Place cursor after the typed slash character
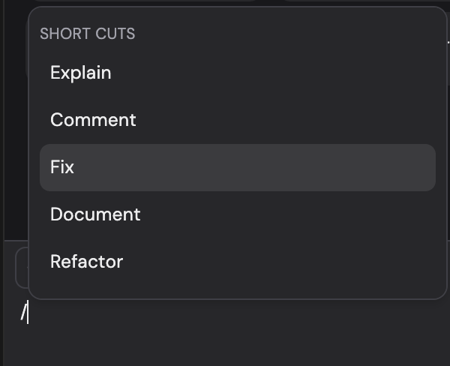The width and height of the screenshot is (450, 366). (x=28, y=313)
